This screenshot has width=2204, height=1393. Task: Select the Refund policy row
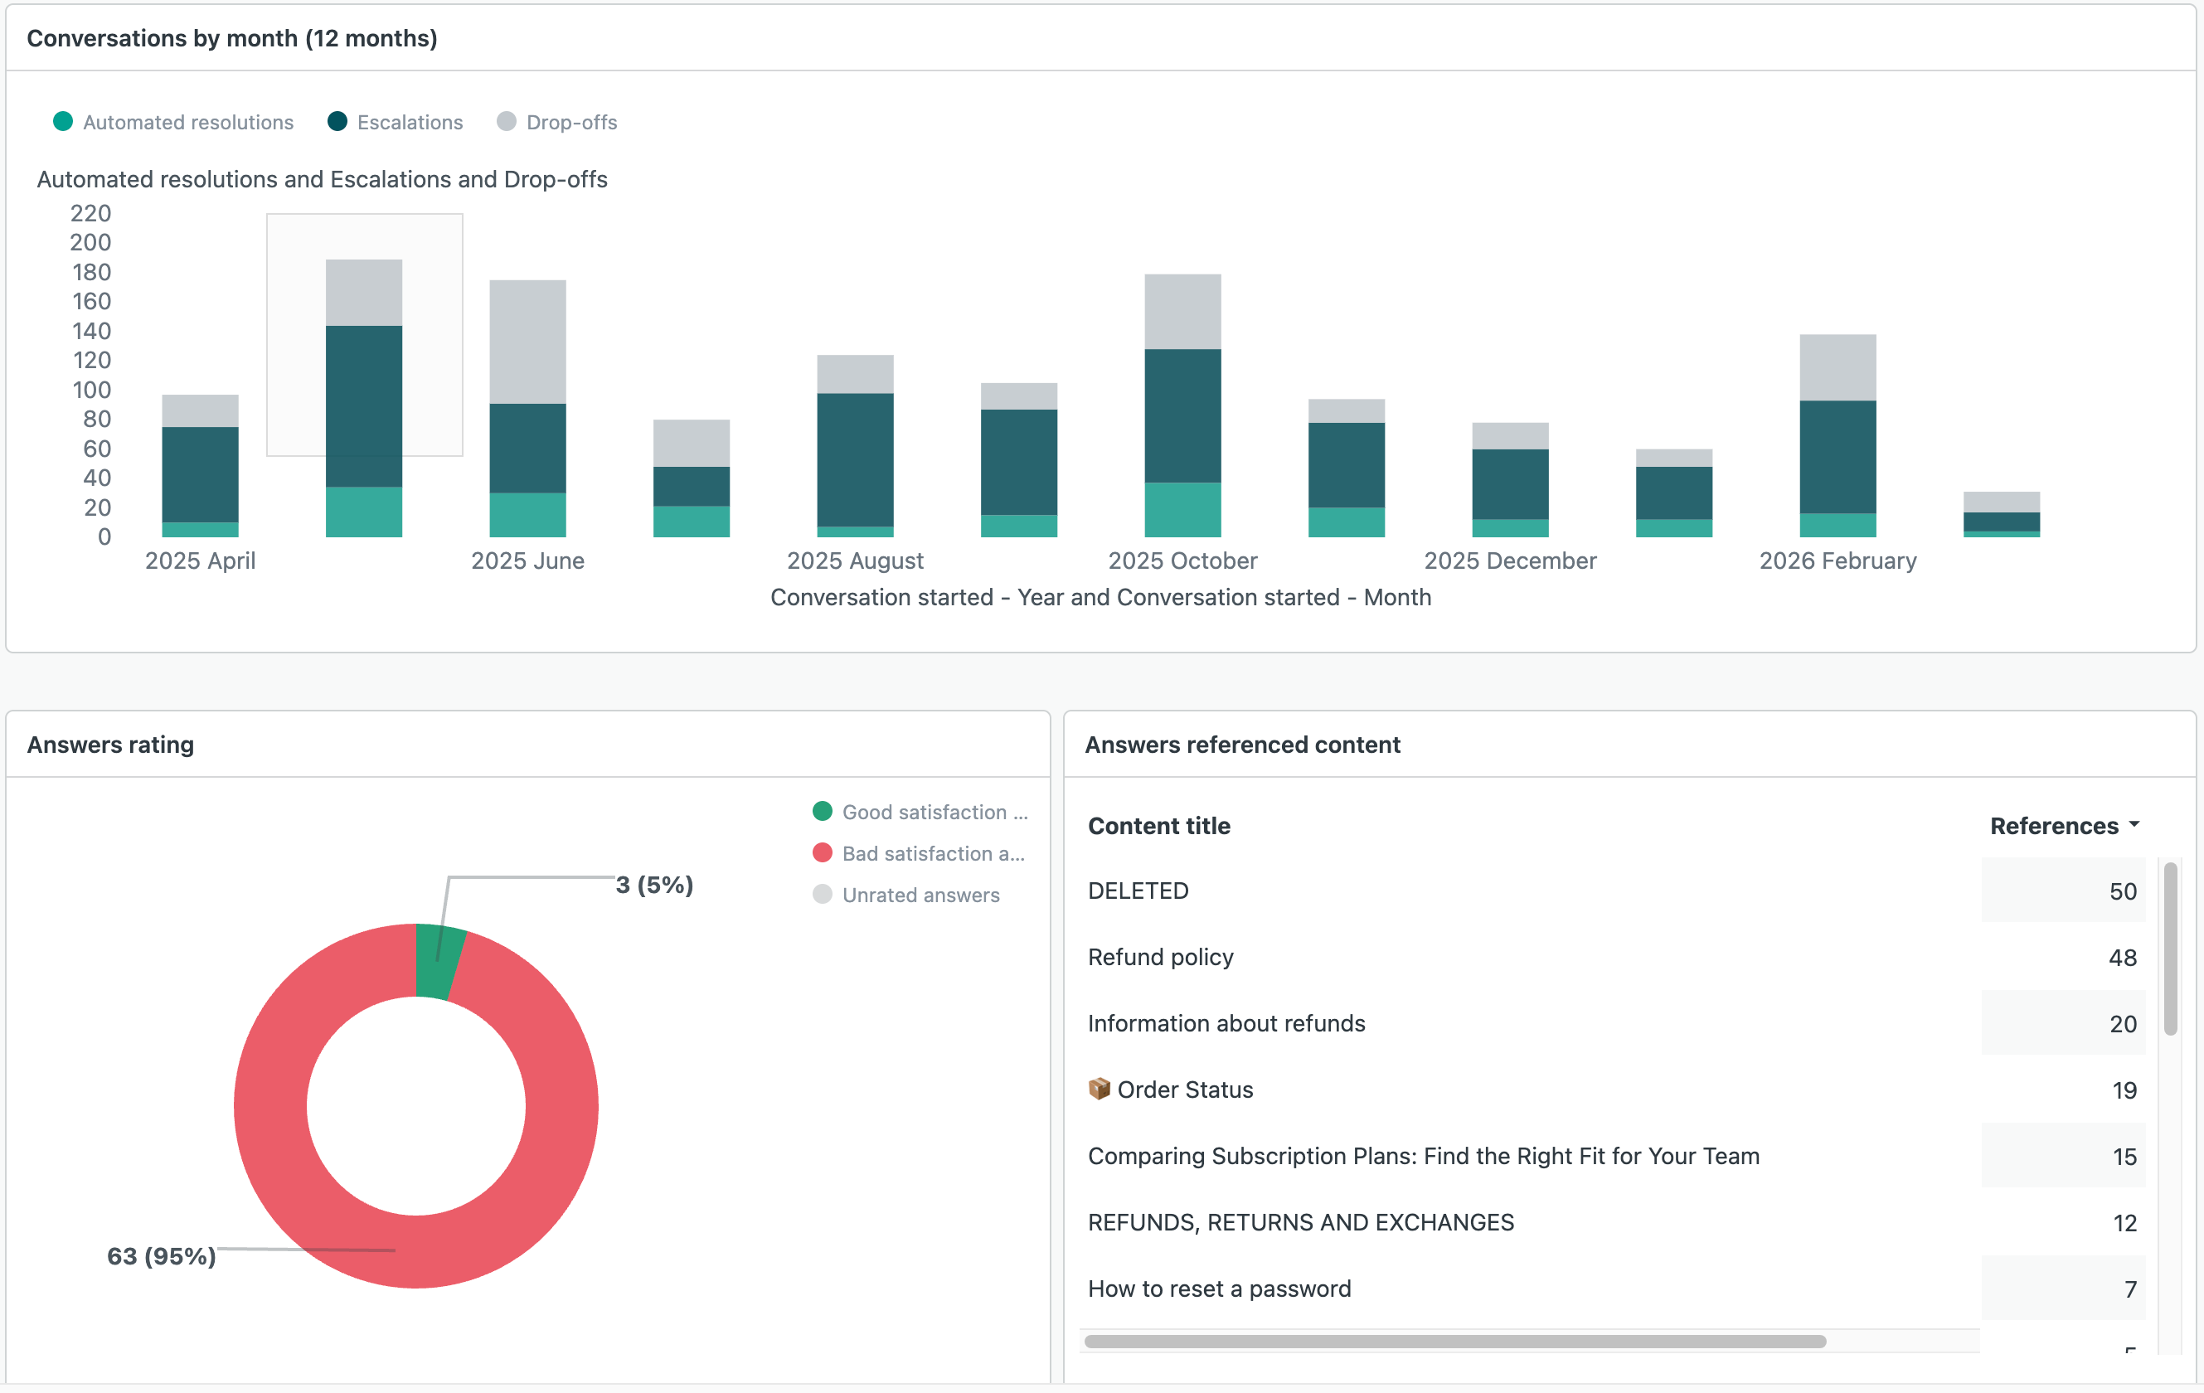[1160, 956]
